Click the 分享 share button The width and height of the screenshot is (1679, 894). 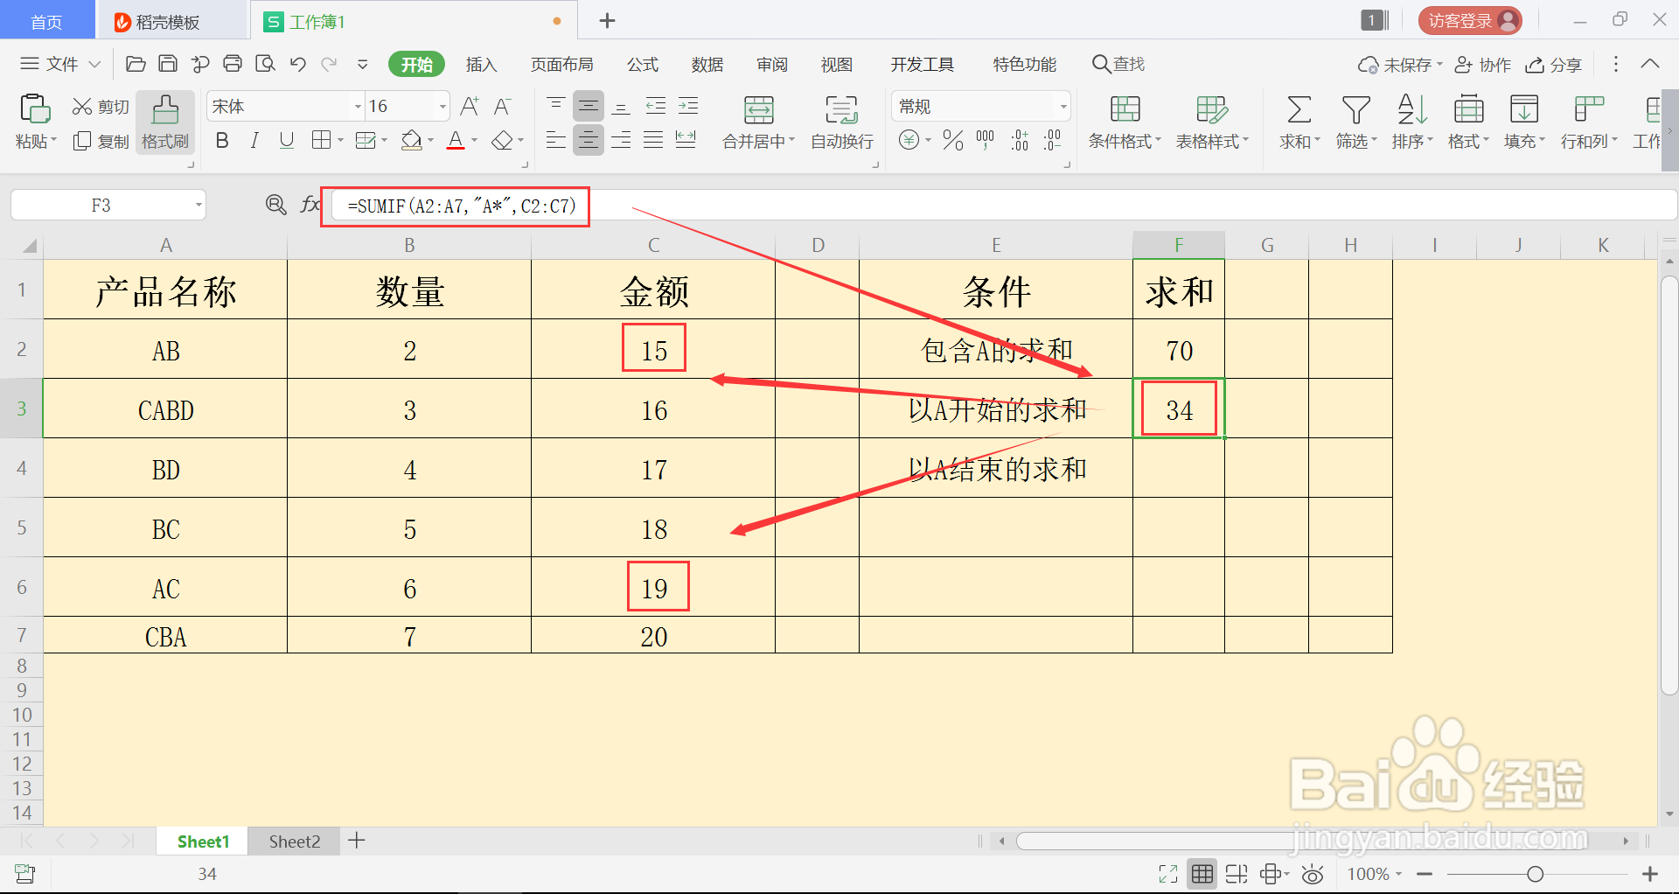pos(1554,65)
